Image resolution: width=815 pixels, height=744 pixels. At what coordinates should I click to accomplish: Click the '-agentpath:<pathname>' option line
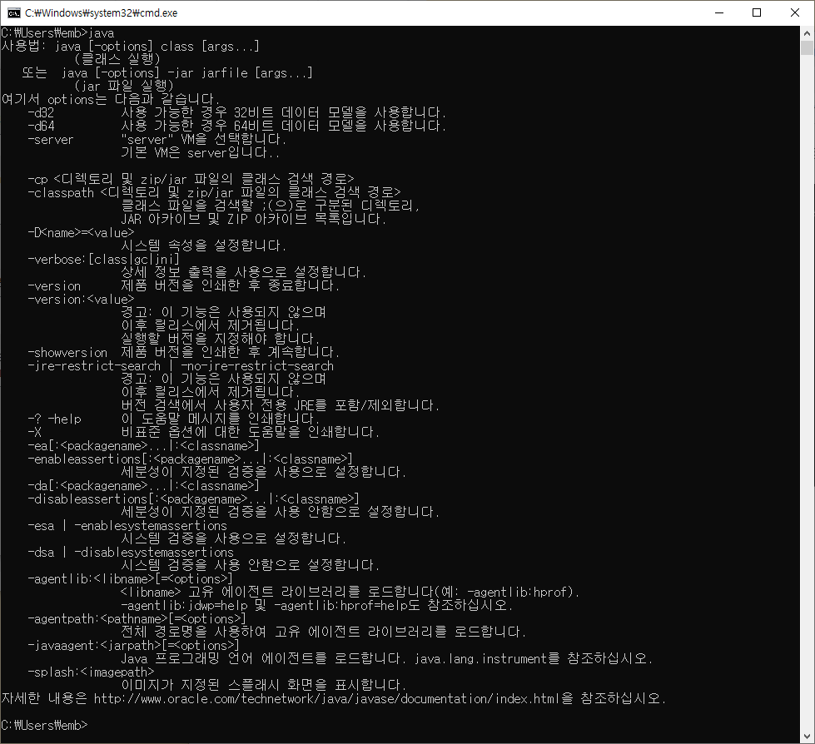137,619
